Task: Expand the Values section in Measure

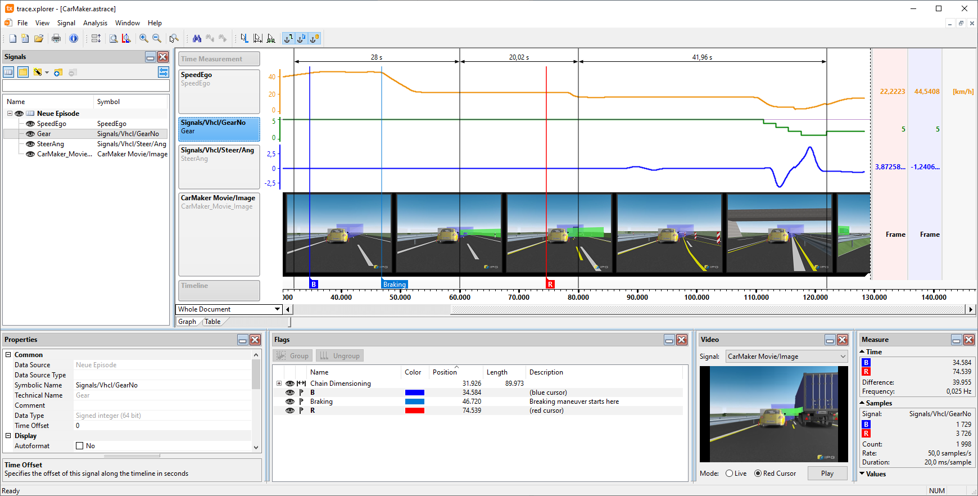Action: (x=862, y=474)
